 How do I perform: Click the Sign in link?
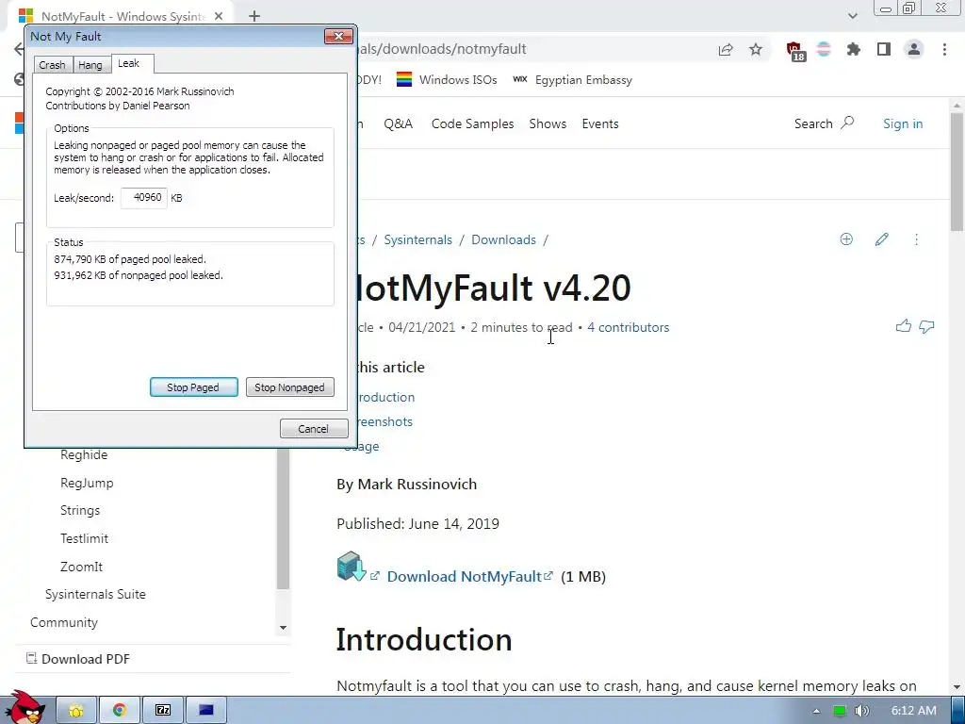[903, 123]
